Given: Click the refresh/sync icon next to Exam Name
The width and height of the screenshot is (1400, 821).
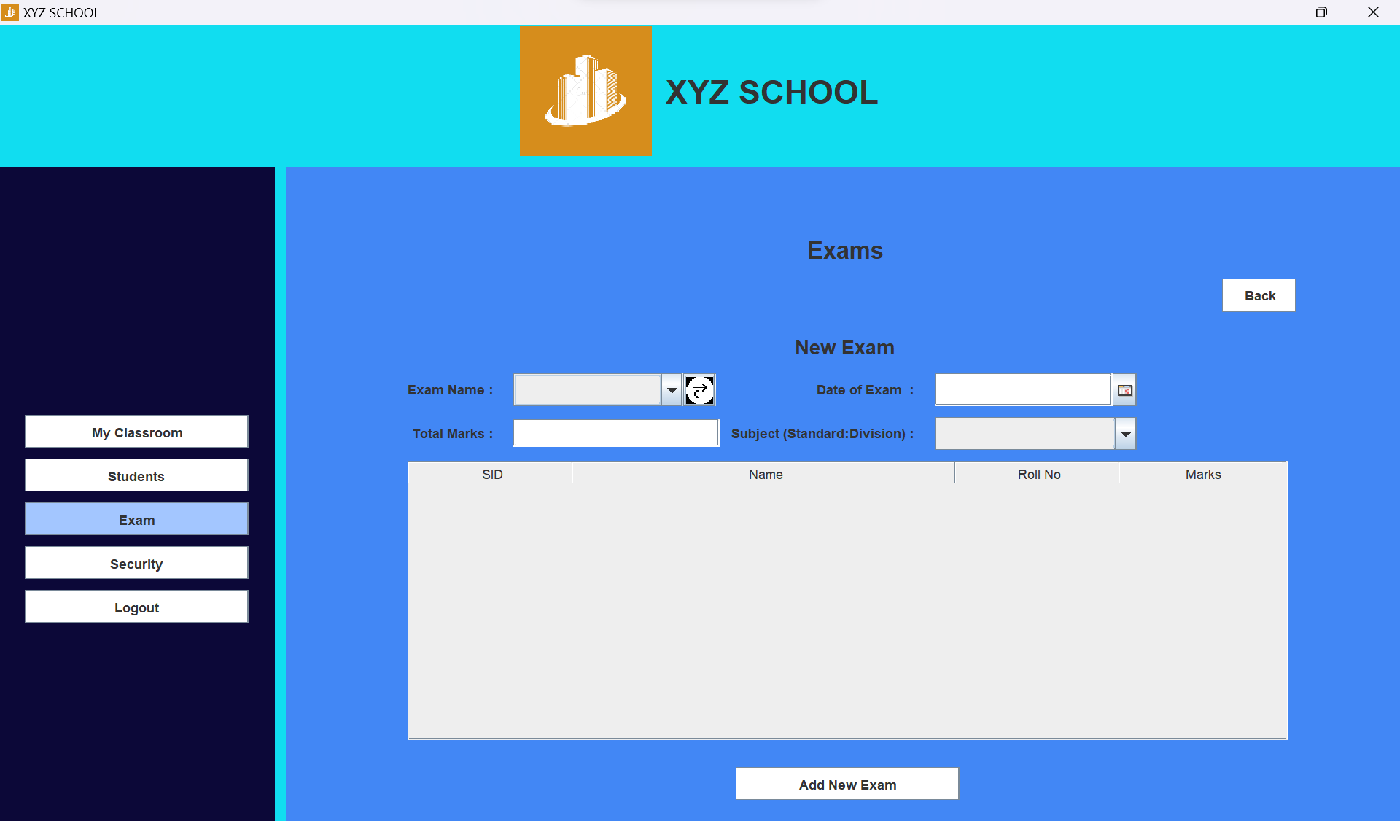Looking at the screenshot, I should coord(699,389).
